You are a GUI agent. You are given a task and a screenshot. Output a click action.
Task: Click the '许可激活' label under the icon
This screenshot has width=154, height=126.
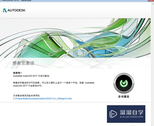(x=124, y=97)
